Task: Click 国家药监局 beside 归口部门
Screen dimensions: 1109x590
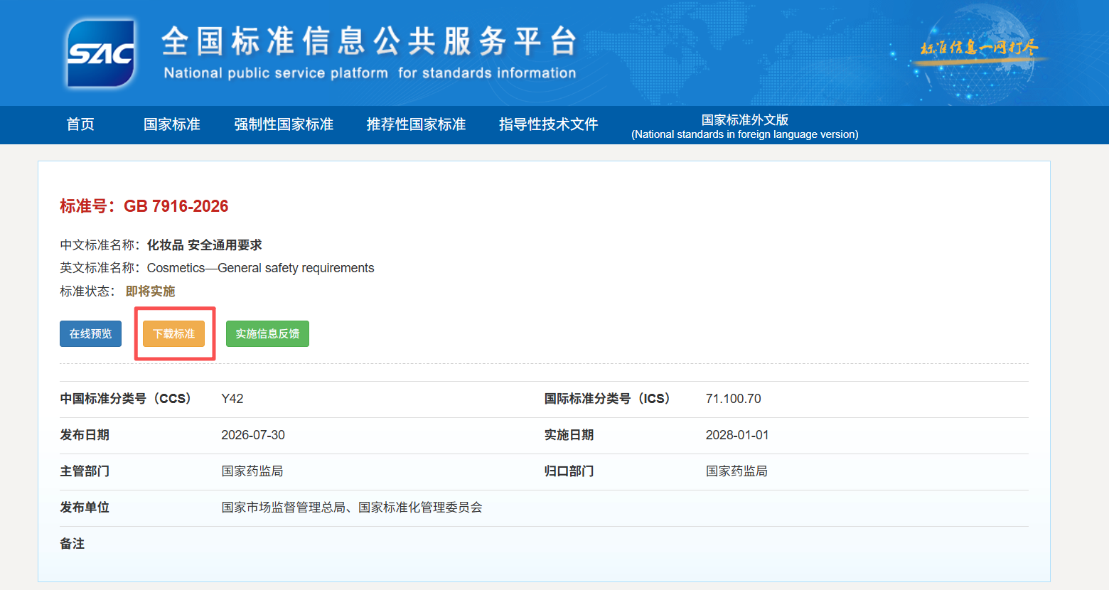Action: (736, 471)
